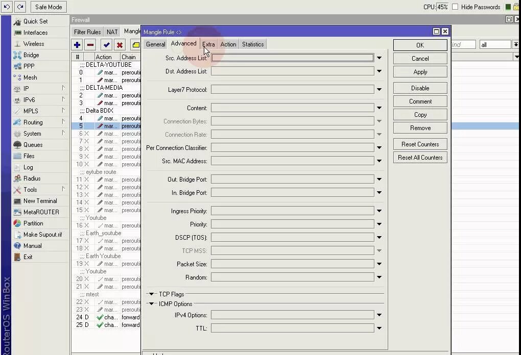Image resolution: width=521 pixels, height=355 pixels.
Task: Click the OK button
Action: [420, 45]
